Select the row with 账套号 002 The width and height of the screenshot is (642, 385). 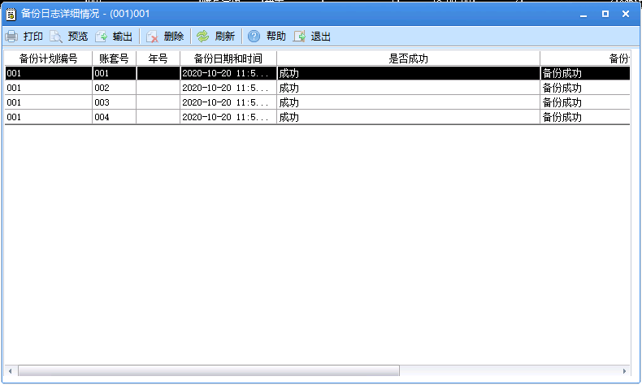(x=114, y=88)
